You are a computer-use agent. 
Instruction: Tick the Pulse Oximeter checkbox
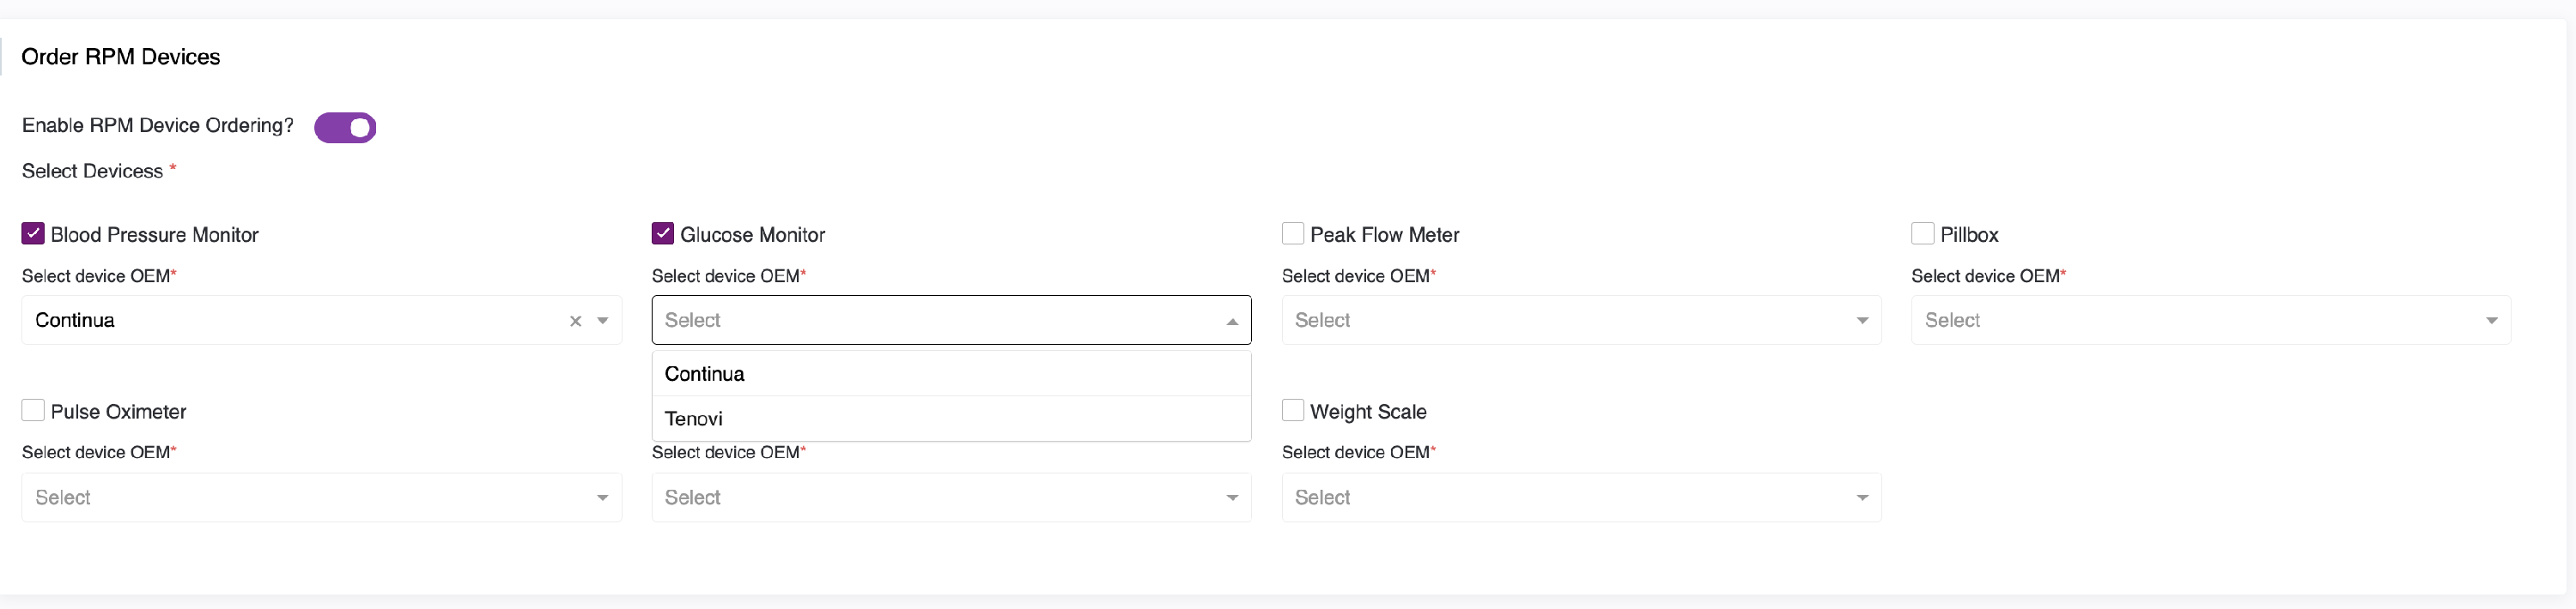tap(33, 412)
